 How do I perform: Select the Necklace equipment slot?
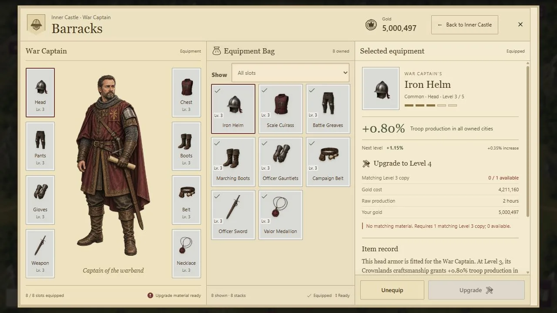[186, 253]
